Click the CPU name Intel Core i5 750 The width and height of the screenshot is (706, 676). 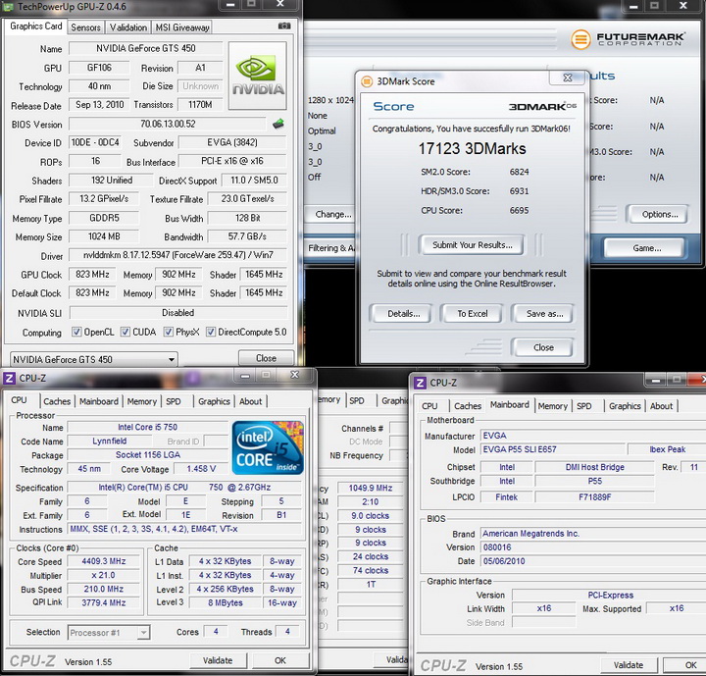[148, 427]
